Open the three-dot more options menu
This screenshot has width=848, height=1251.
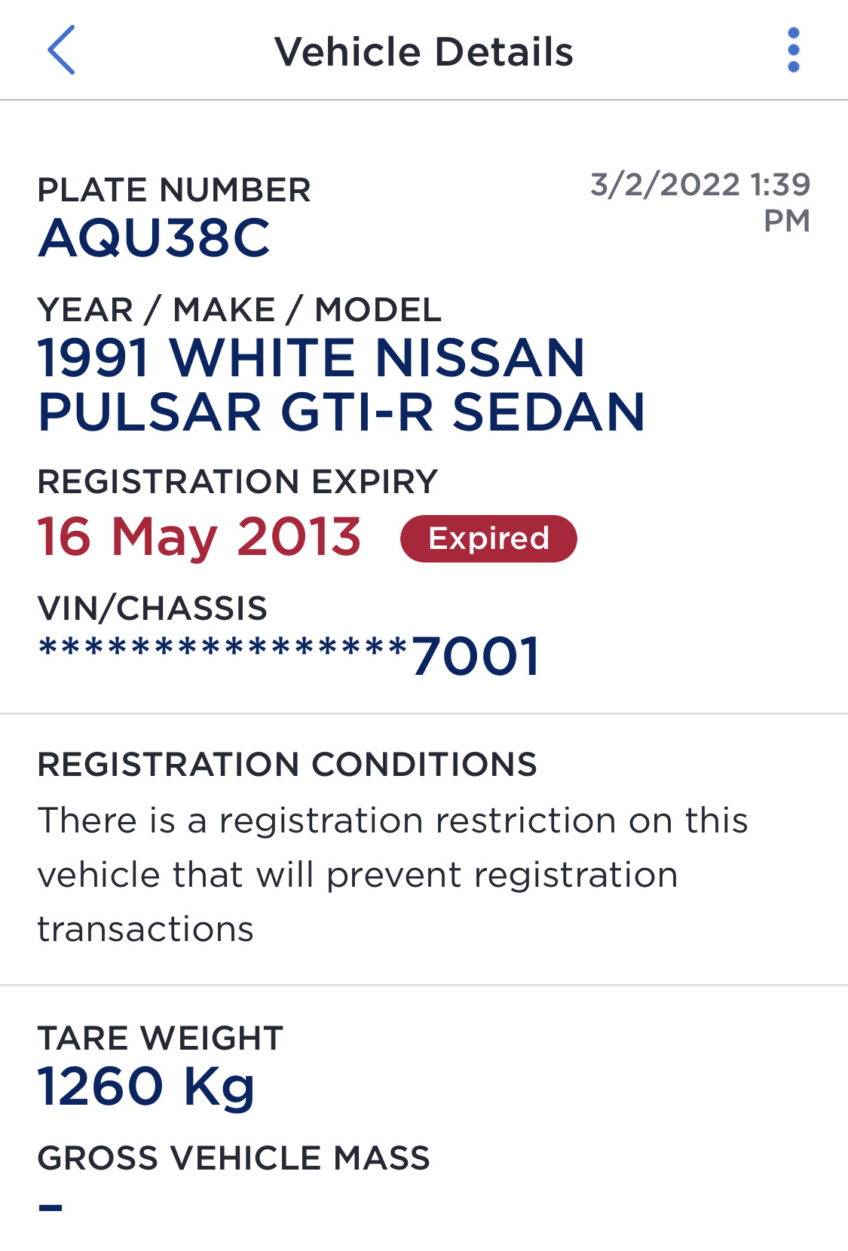tap(793, 50)
